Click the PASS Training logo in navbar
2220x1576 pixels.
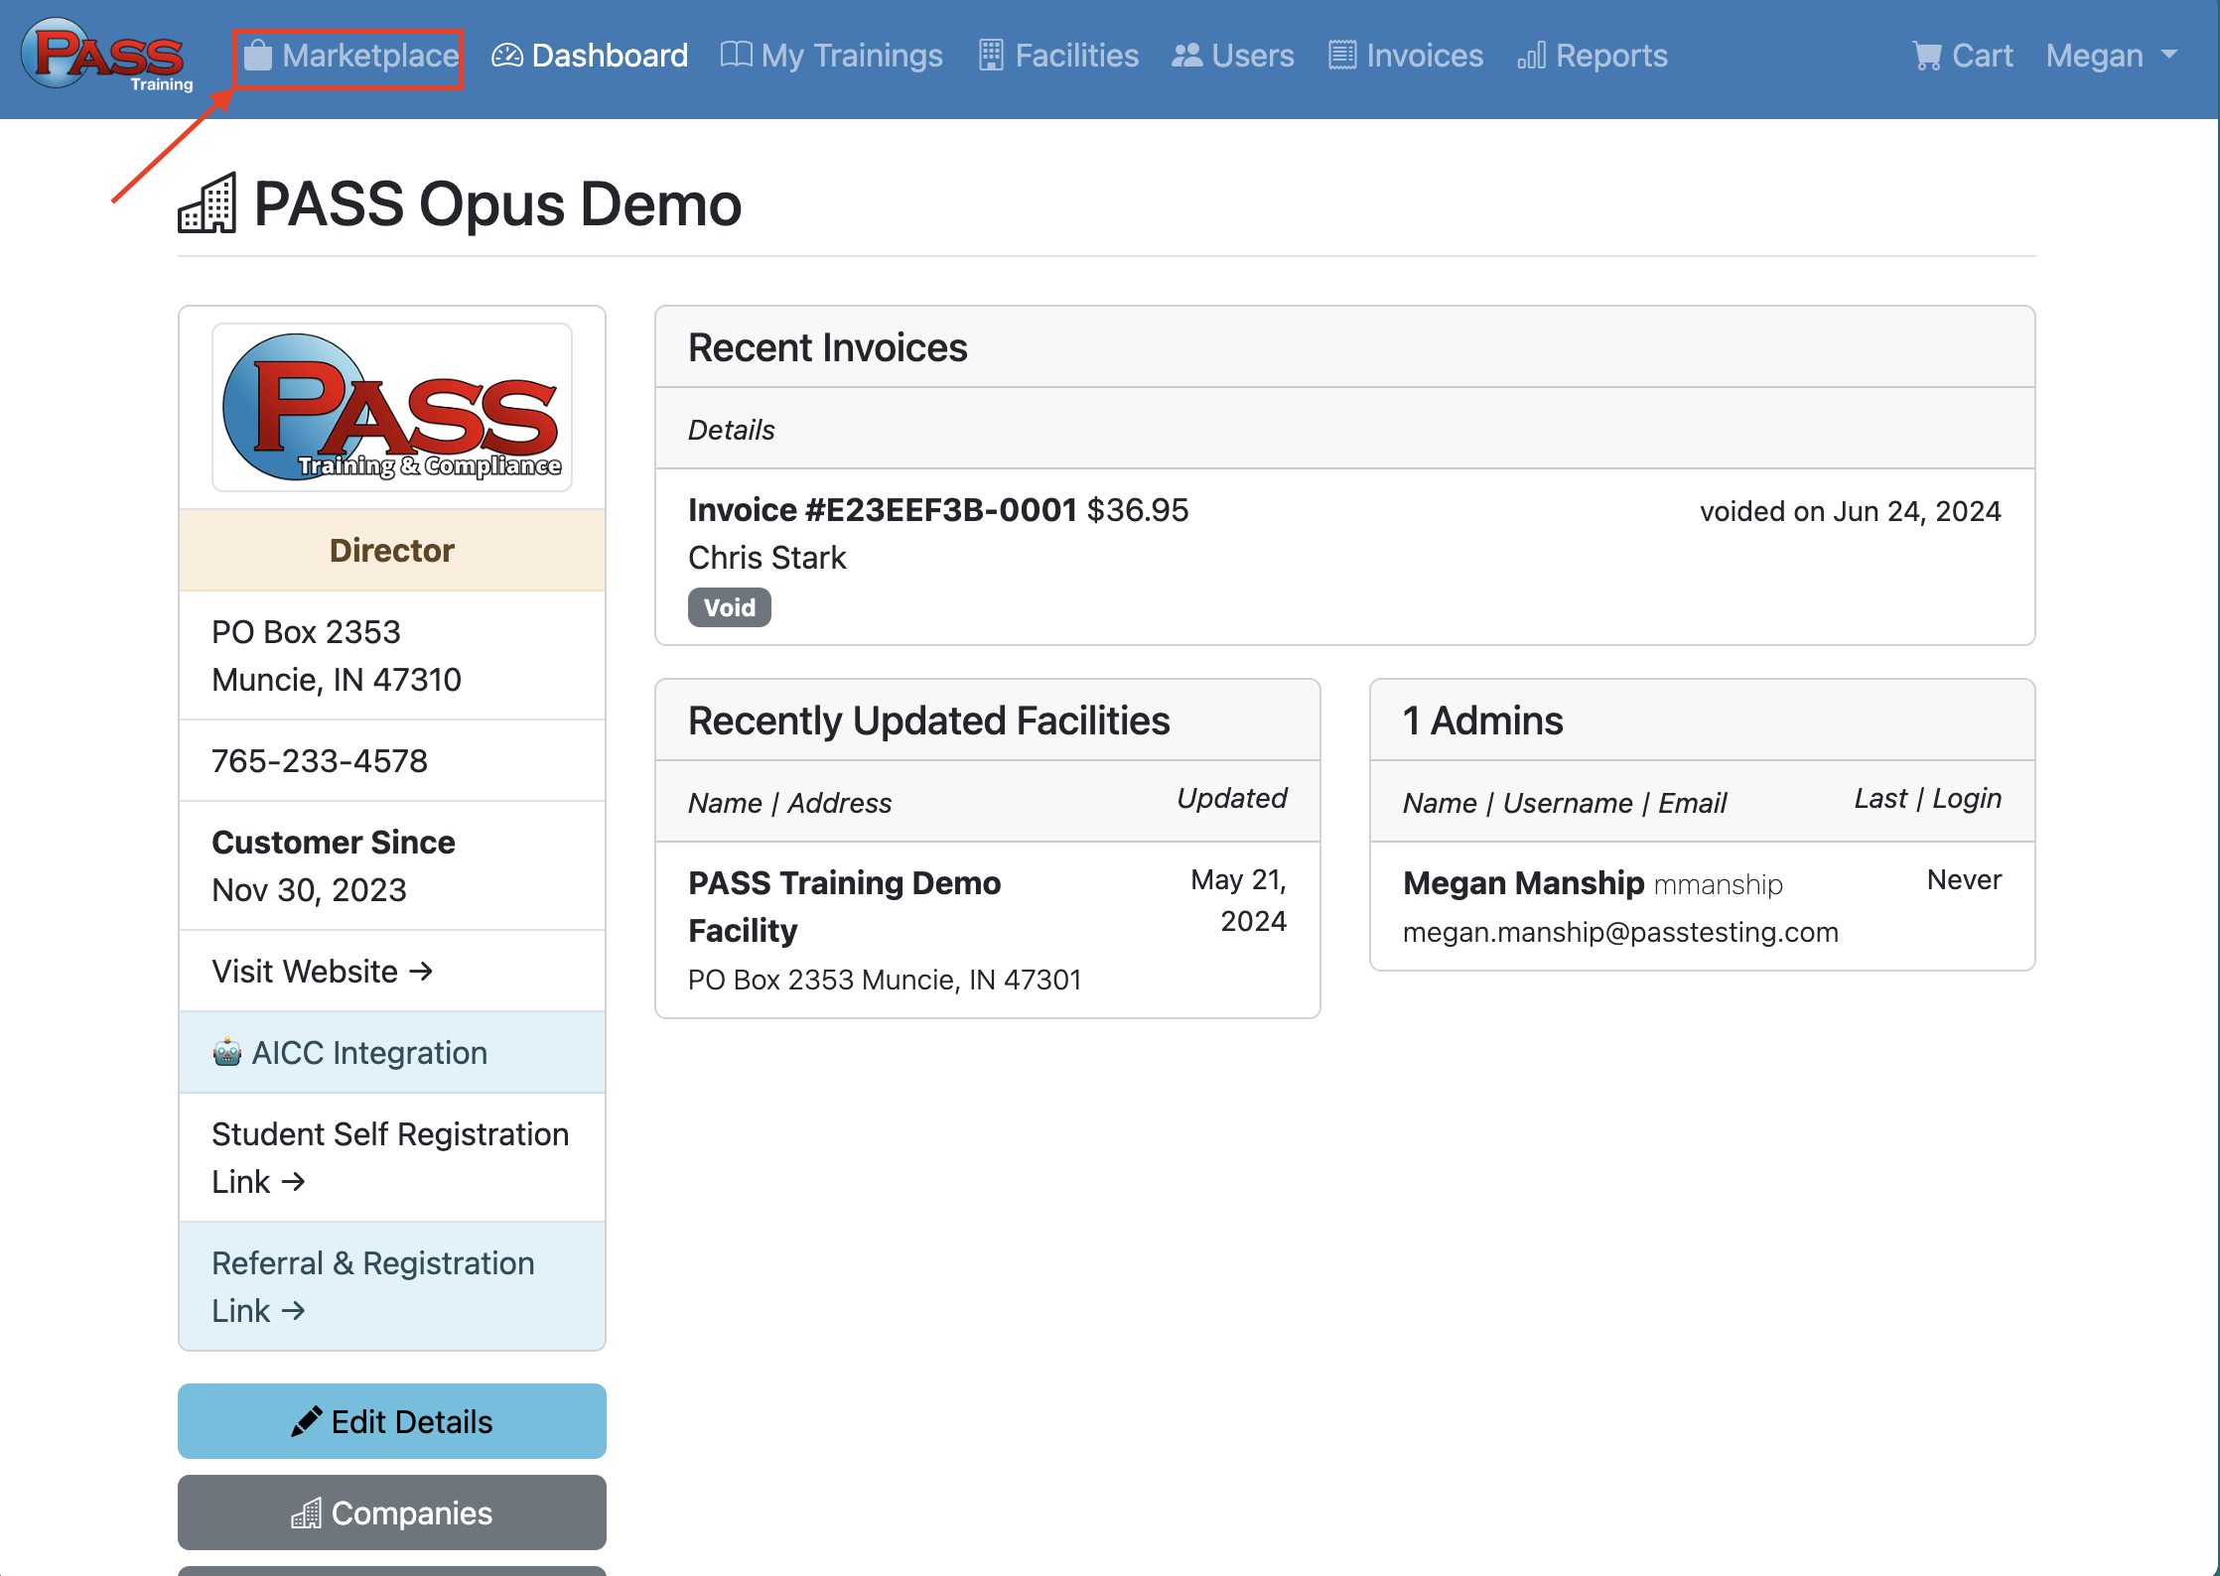[x=107, y=56]
